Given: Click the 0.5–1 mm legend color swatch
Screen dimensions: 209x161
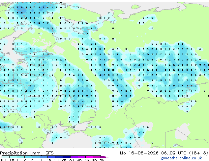Looking at the screenshot, I should (13, 157).
